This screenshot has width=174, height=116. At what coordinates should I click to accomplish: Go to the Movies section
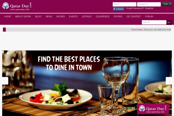click(61, 17)
